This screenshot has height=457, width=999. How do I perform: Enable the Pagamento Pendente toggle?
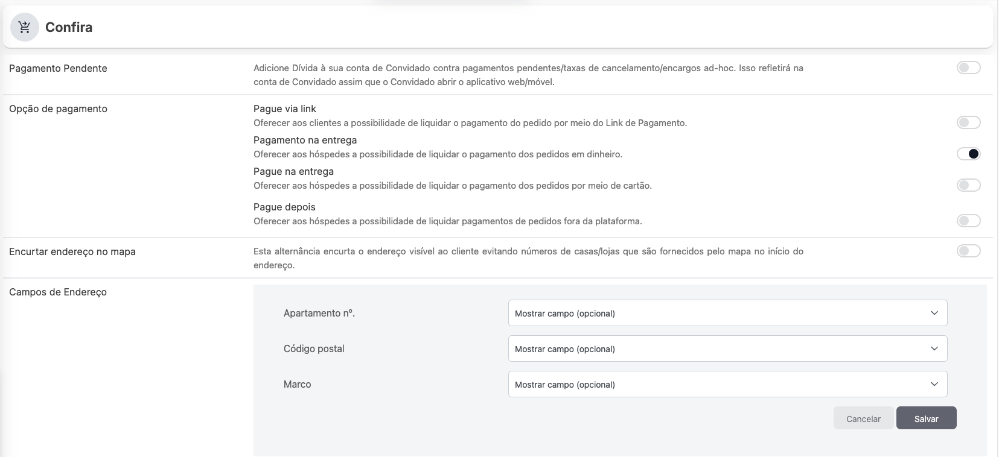tap(968, 68)
